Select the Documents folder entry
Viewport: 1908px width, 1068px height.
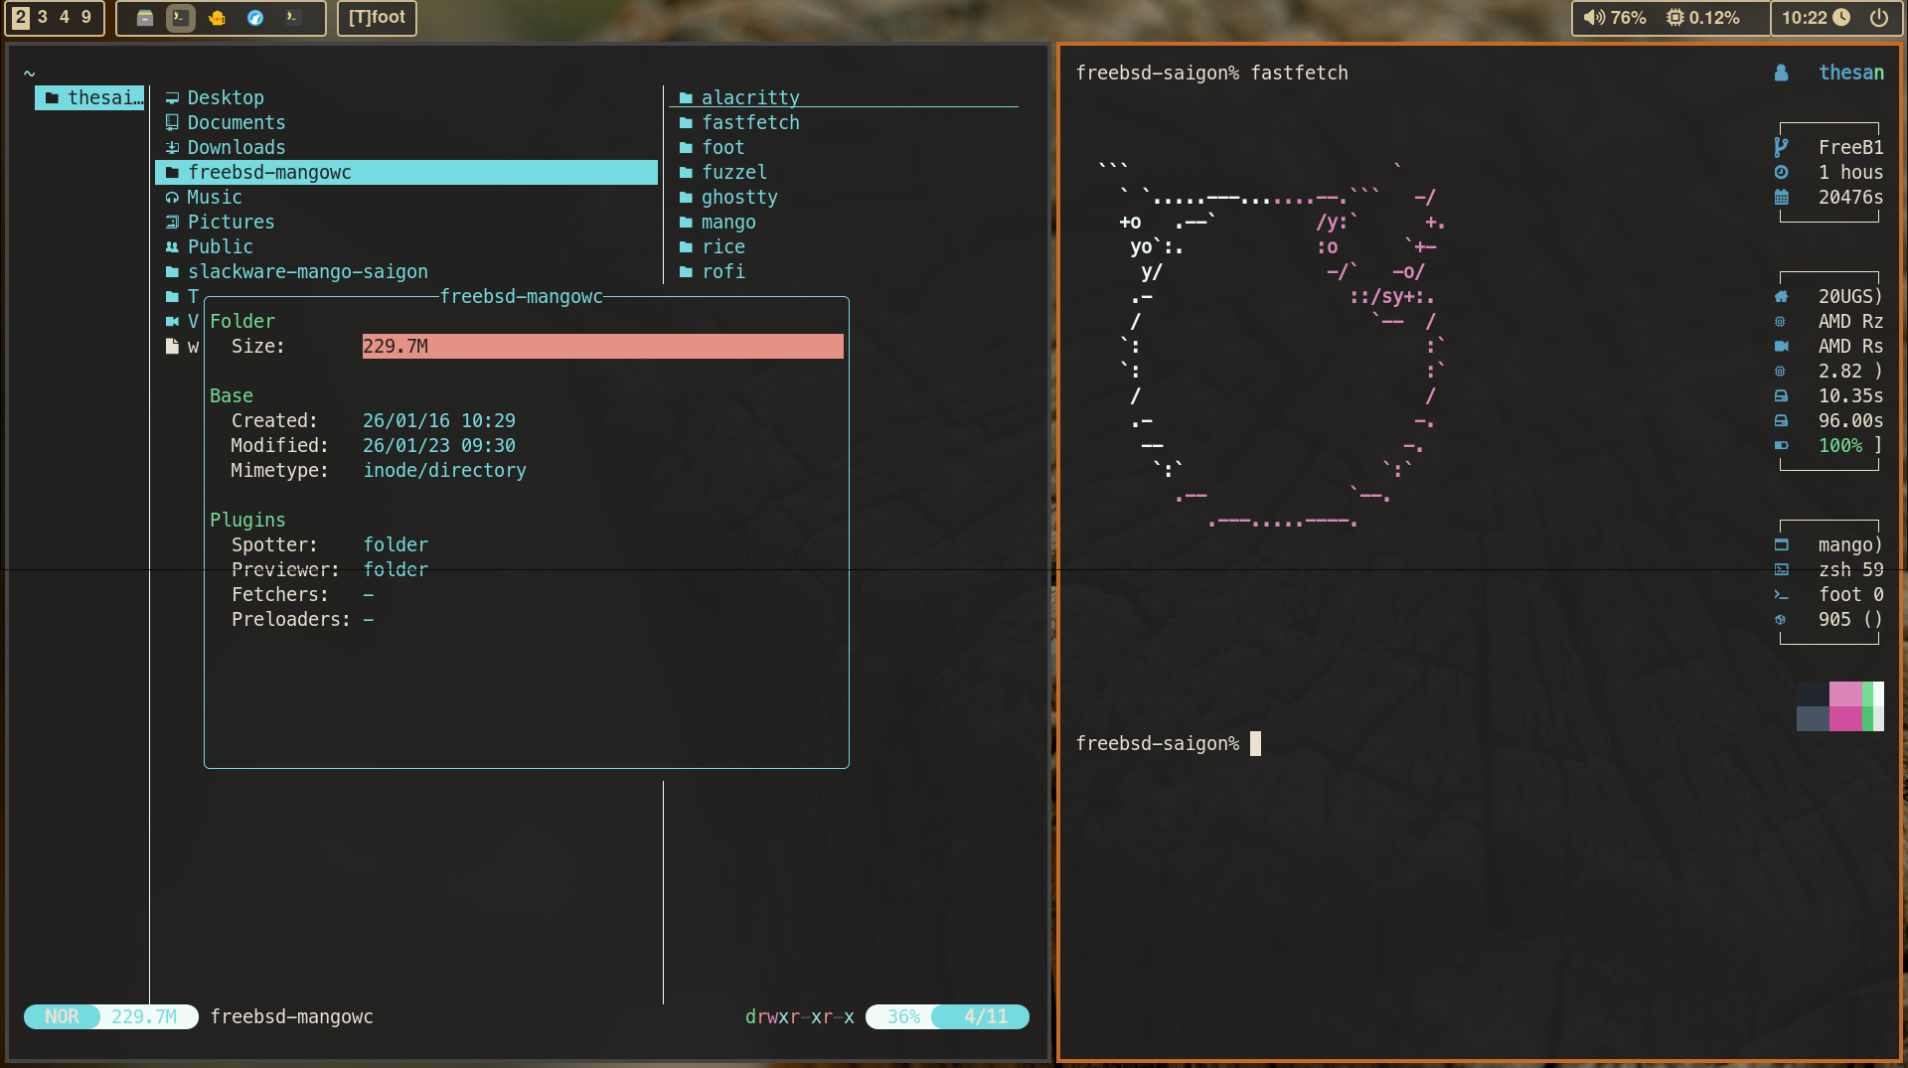pos(236,122)
